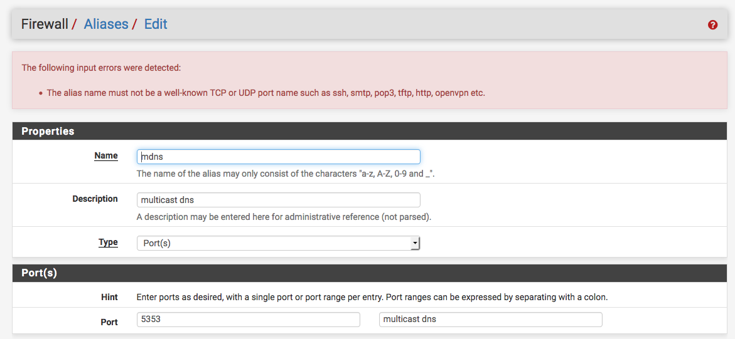
Task: Click the underlined Name label
Action: click(x=106, y=156)
